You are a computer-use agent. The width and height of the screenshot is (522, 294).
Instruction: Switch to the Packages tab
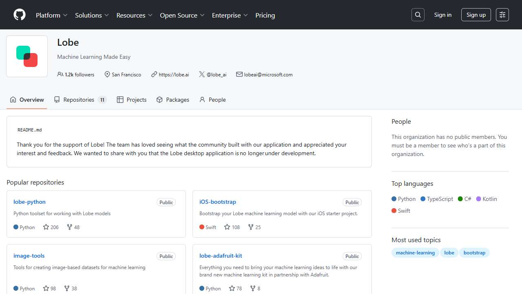click(x=173, y=100)
